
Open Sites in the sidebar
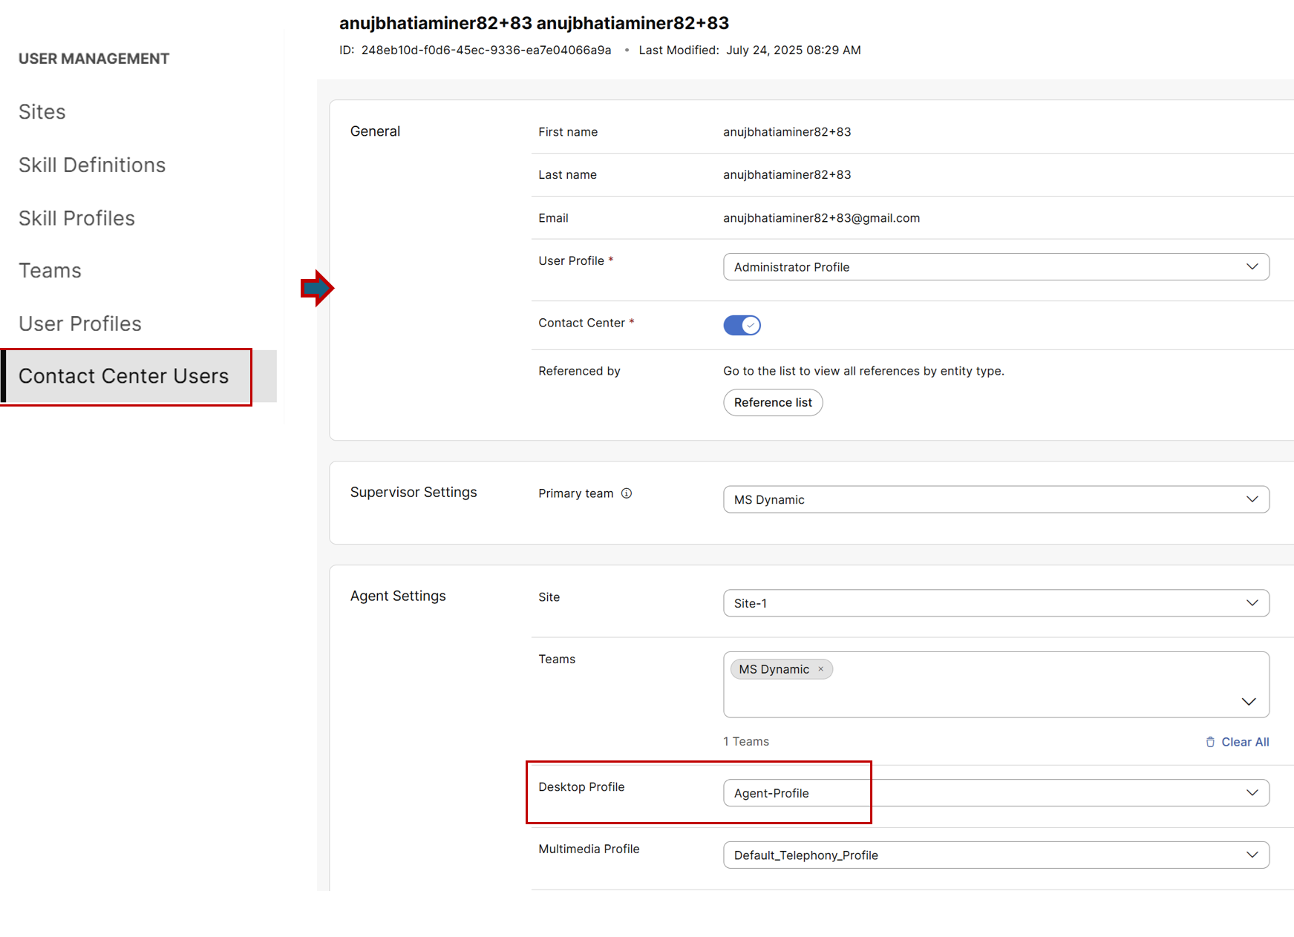coord(42,112)
